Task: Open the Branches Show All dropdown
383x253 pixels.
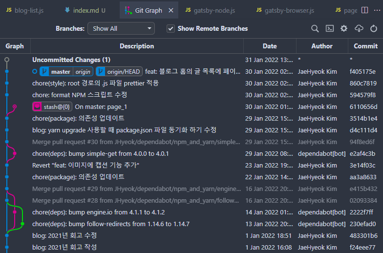Action: click(x=121, y=28)
